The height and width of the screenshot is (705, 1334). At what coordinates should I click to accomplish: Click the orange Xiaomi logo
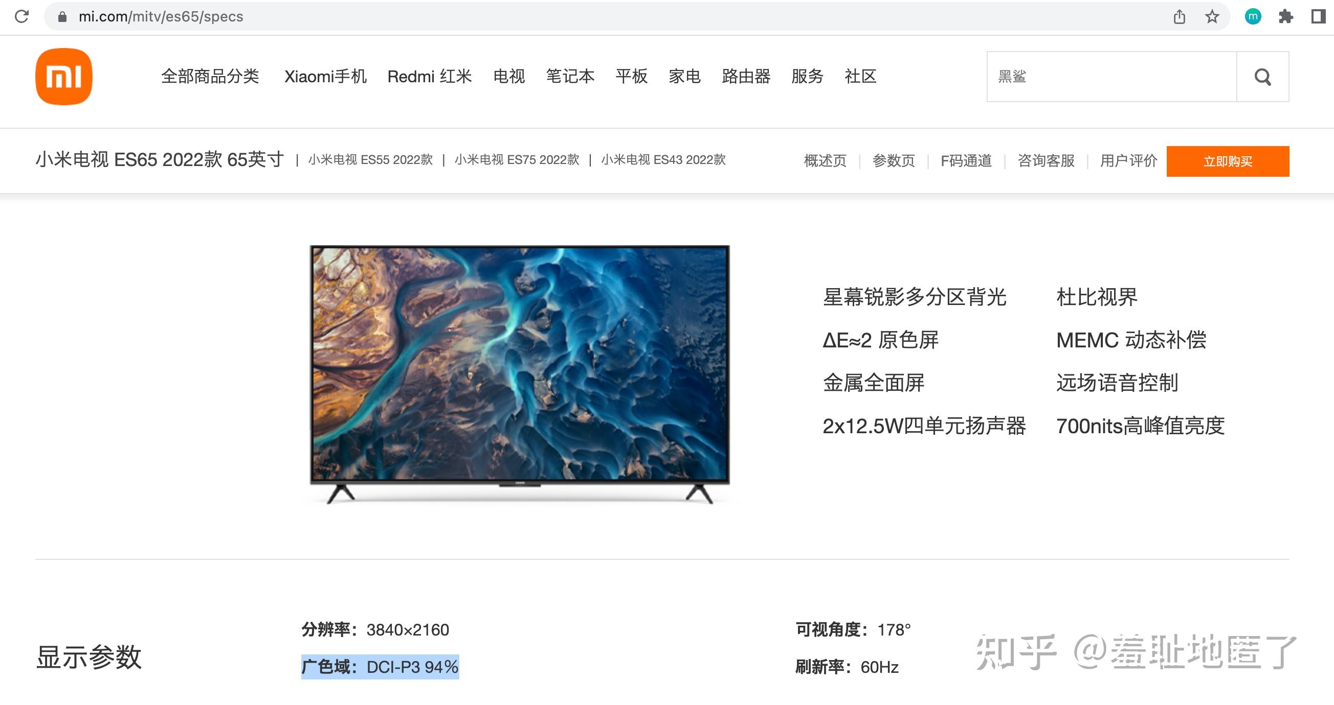click(x=64, y=77)
